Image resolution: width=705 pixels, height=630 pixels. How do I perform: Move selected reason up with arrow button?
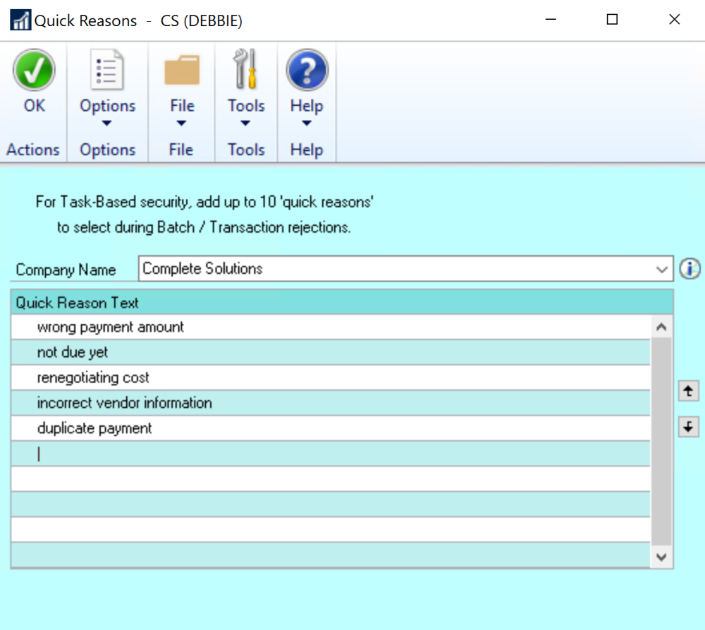click(688, 391)
